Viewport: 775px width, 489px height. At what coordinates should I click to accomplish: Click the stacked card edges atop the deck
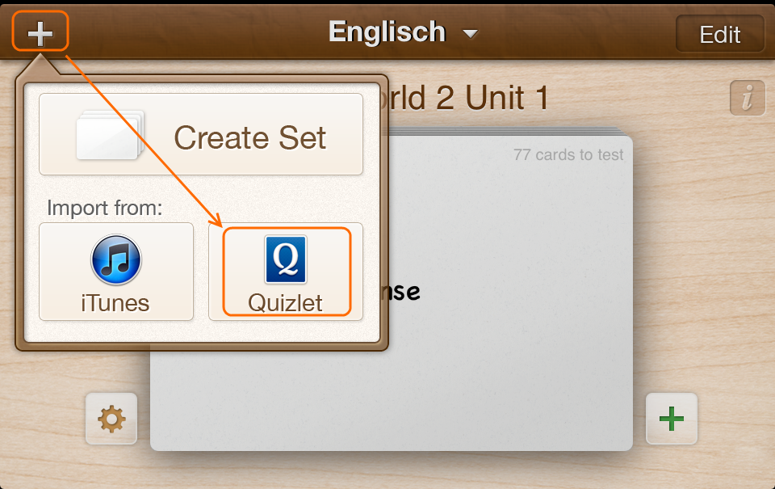[509, 129]
